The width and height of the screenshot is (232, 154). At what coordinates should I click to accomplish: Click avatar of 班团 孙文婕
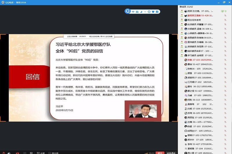coord(186,11)
